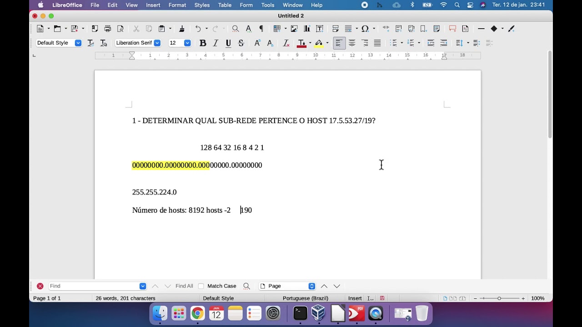Select Center Horizontally alignment

pyautogui.click(x=352, y=43)
